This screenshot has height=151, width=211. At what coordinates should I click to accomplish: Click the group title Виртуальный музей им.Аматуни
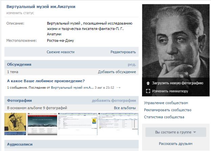click(x=41, y=6)
